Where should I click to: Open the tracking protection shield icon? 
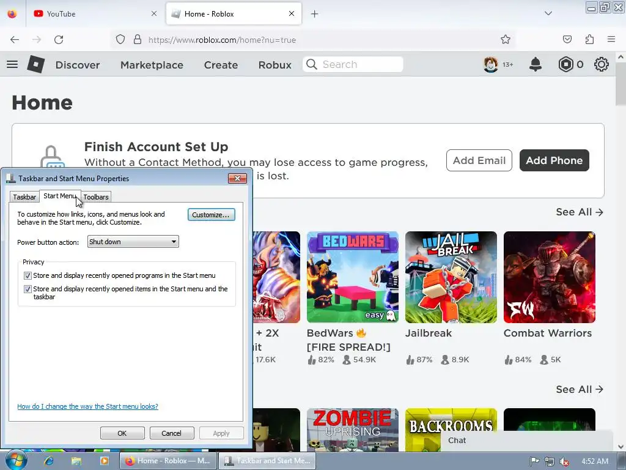(x=120, y=40)
